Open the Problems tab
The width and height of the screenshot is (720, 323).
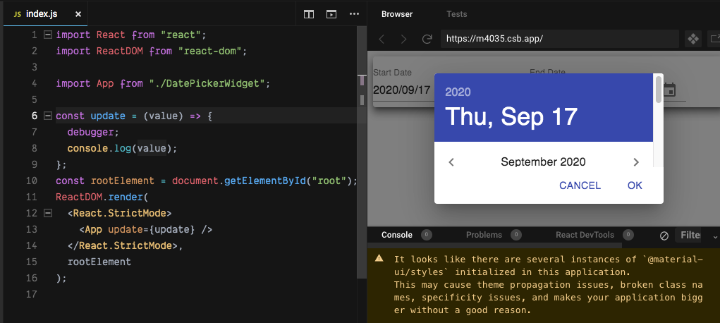(484, 236)
